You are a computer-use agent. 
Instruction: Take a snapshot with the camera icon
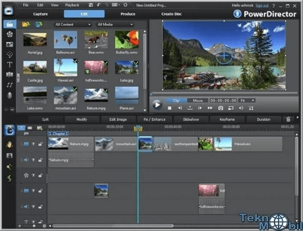220,108
